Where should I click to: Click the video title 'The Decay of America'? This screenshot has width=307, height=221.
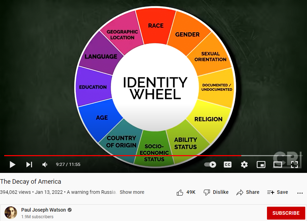click(31, 182)
